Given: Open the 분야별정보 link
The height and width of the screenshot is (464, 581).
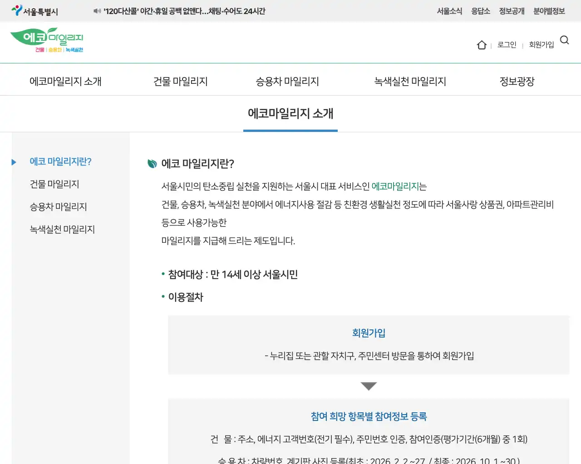Looking at the screenshot, I should pyautogui.click(x=549, y=11).
